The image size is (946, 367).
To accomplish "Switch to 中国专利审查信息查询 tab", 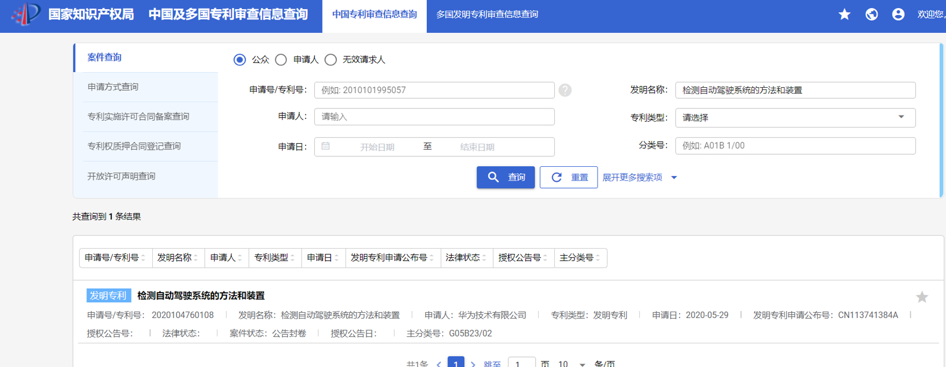I will pos(374,14).
